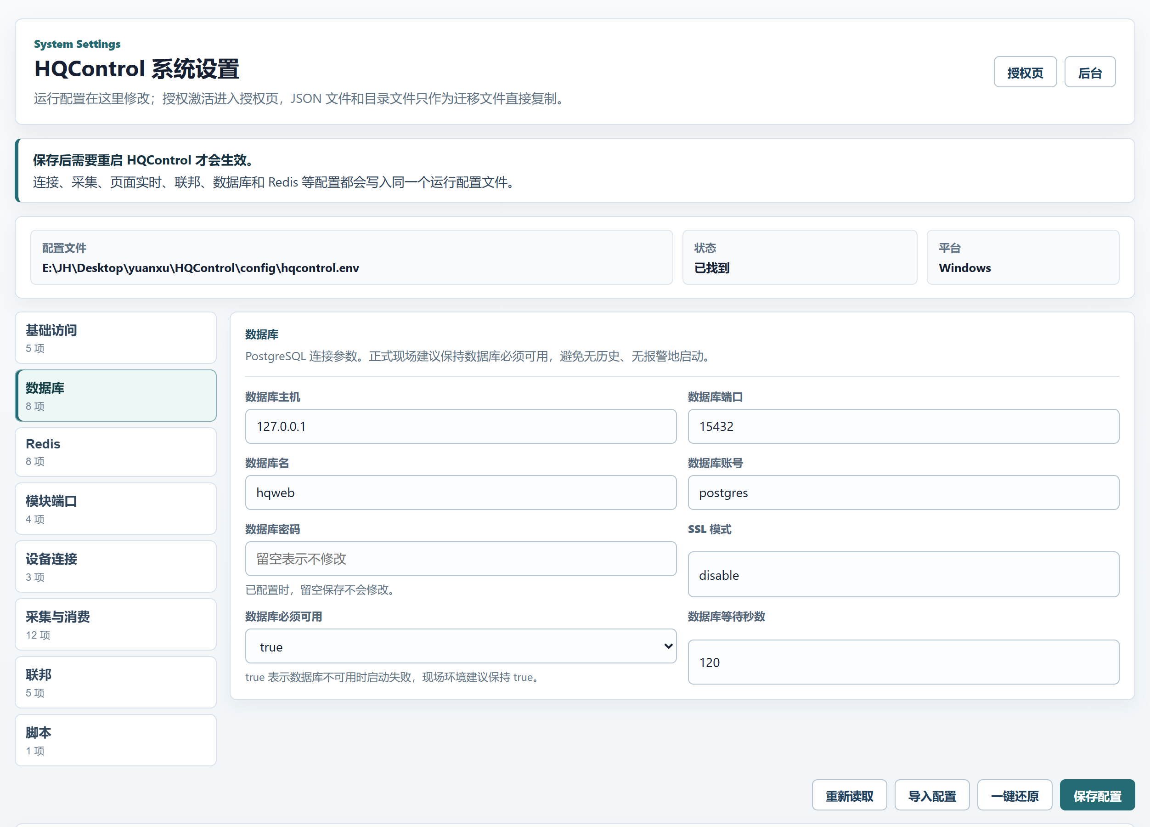Click the config file path hqcontrol.env
The height and width of the screenshot is (827, 1150).
coord(200,268)
